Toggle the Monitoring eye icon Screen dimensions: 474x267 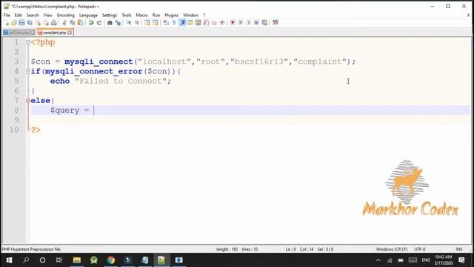[x=222, y=23]
